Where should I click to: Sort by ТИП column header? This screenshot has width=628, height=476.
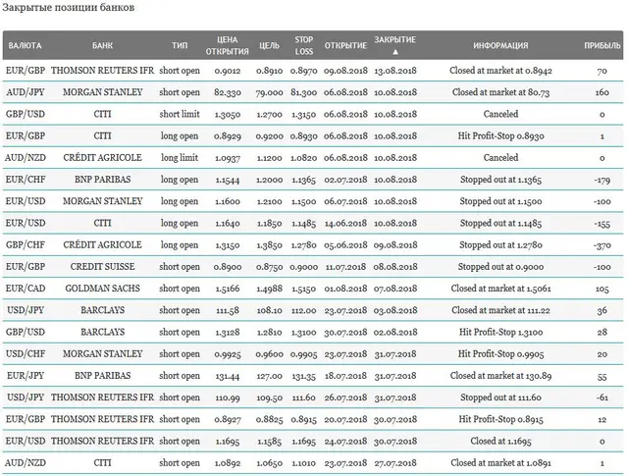point(180,46)
